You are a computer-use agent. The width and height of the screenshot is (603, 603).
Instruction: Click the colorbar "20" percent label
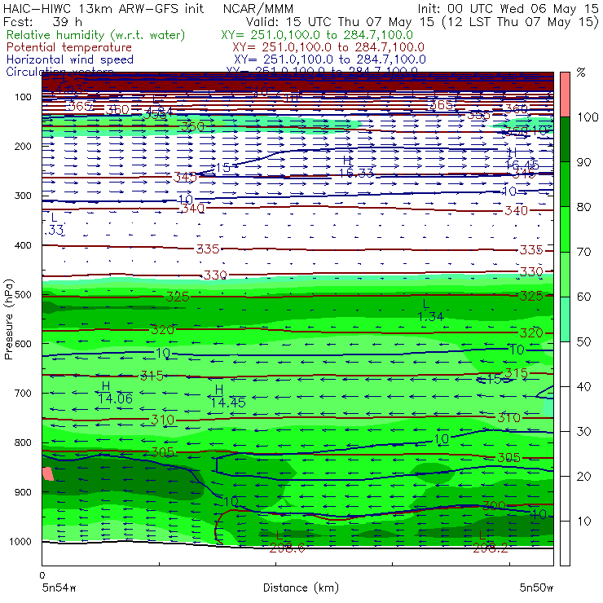[583, 477]
